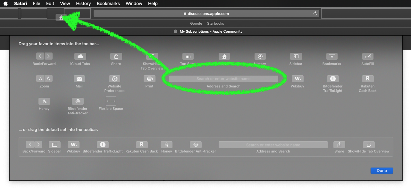This screenshot has width=411, height=189.
Task: Click the small A in the Zoom item
Action: click(40, 79)
